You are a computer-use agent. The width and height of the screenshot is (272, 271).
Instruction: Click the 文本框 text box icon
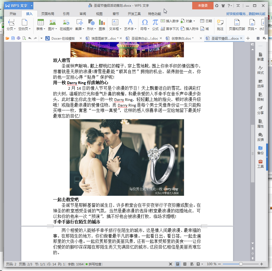click(x=115, y=22)
